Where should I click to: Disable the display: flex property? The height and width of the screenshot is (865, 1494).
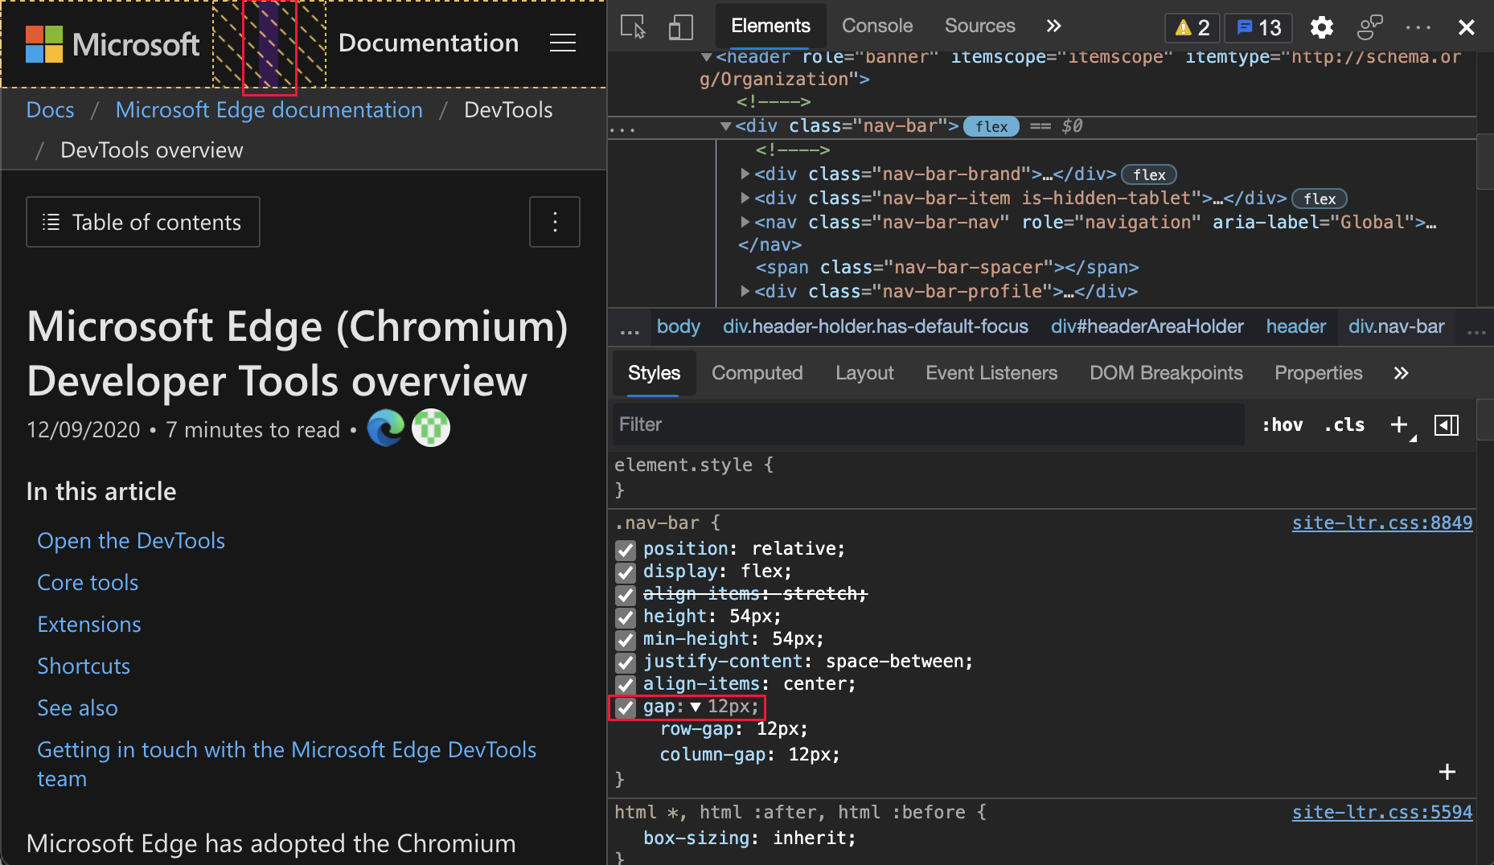coord(626,572)
